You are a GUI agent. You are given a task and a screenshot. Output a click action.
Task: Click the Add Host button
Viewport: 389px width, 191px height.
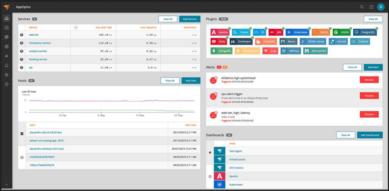pyautogui.click(x=191, y=80)
